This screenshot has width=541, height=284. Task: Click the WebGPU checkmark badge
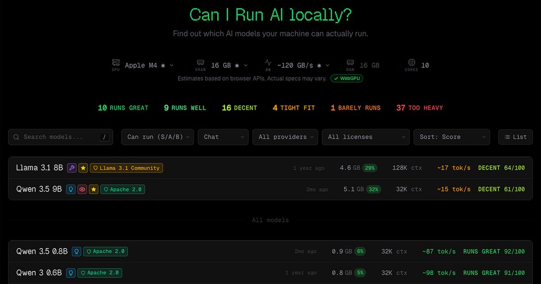[347, 78]
